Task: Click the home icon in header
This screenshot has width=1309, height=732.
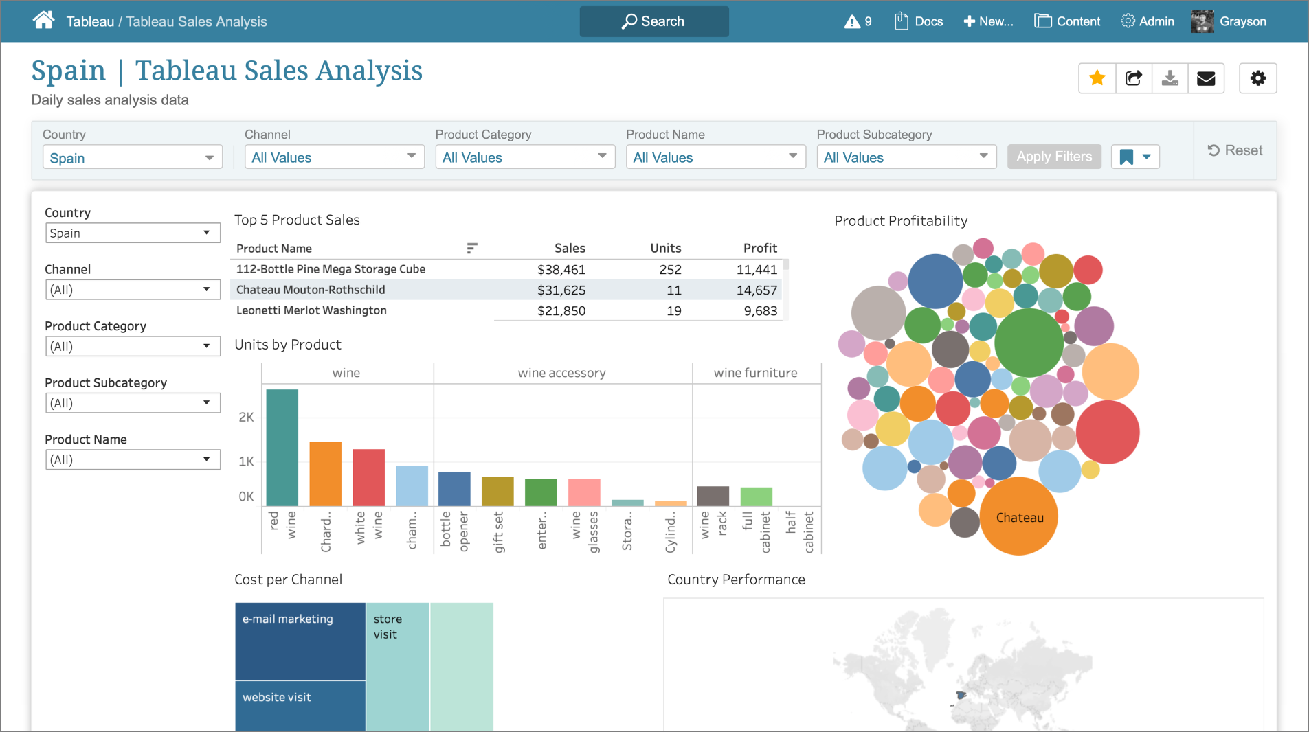Action: tap(43, 21)
